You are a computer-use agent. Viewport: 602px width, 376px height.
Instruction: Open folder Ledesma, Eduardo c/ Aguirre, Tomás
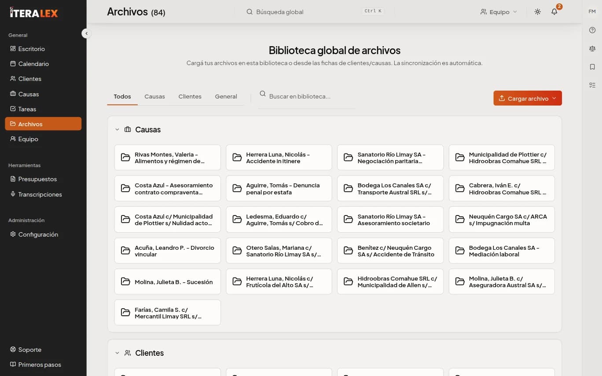point(279,219)
